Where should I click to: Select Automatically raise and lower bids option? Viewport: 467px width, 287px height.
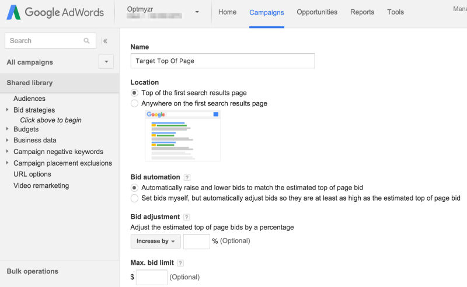pyautogui.click(x=134, y=188)
